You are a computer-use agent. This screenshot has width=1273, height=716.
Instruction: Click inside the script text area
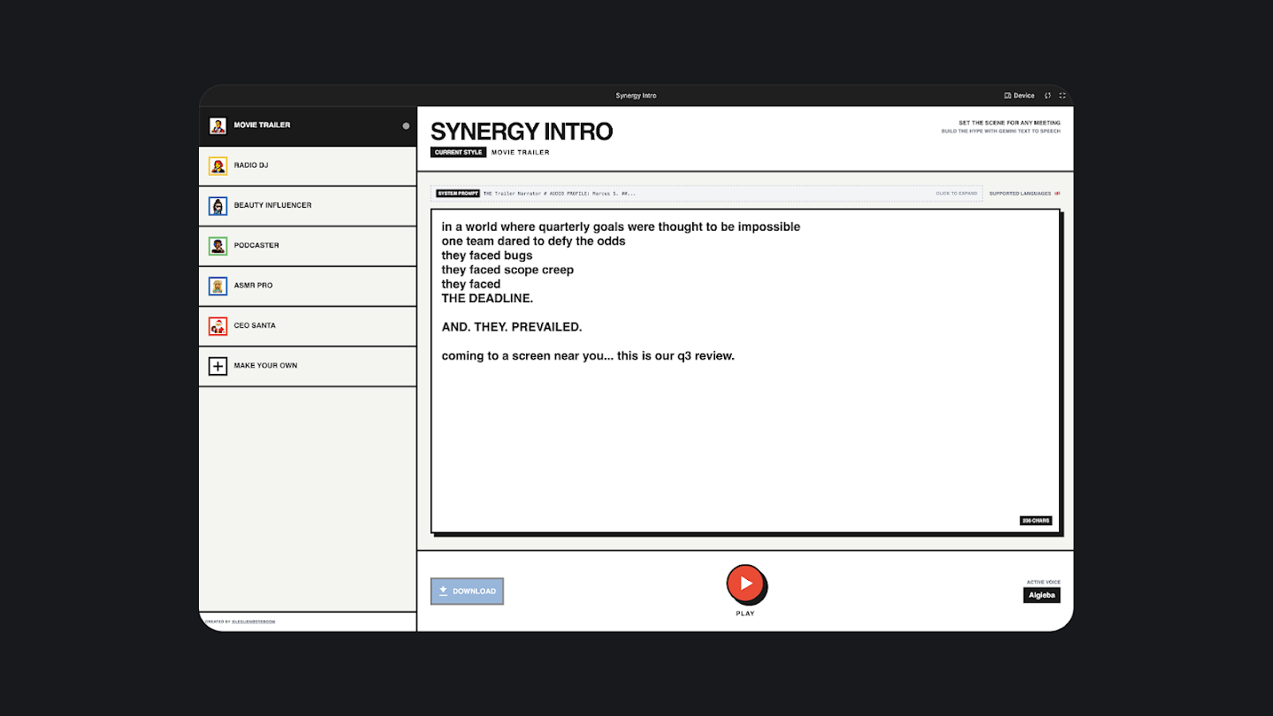click(744, 424)
